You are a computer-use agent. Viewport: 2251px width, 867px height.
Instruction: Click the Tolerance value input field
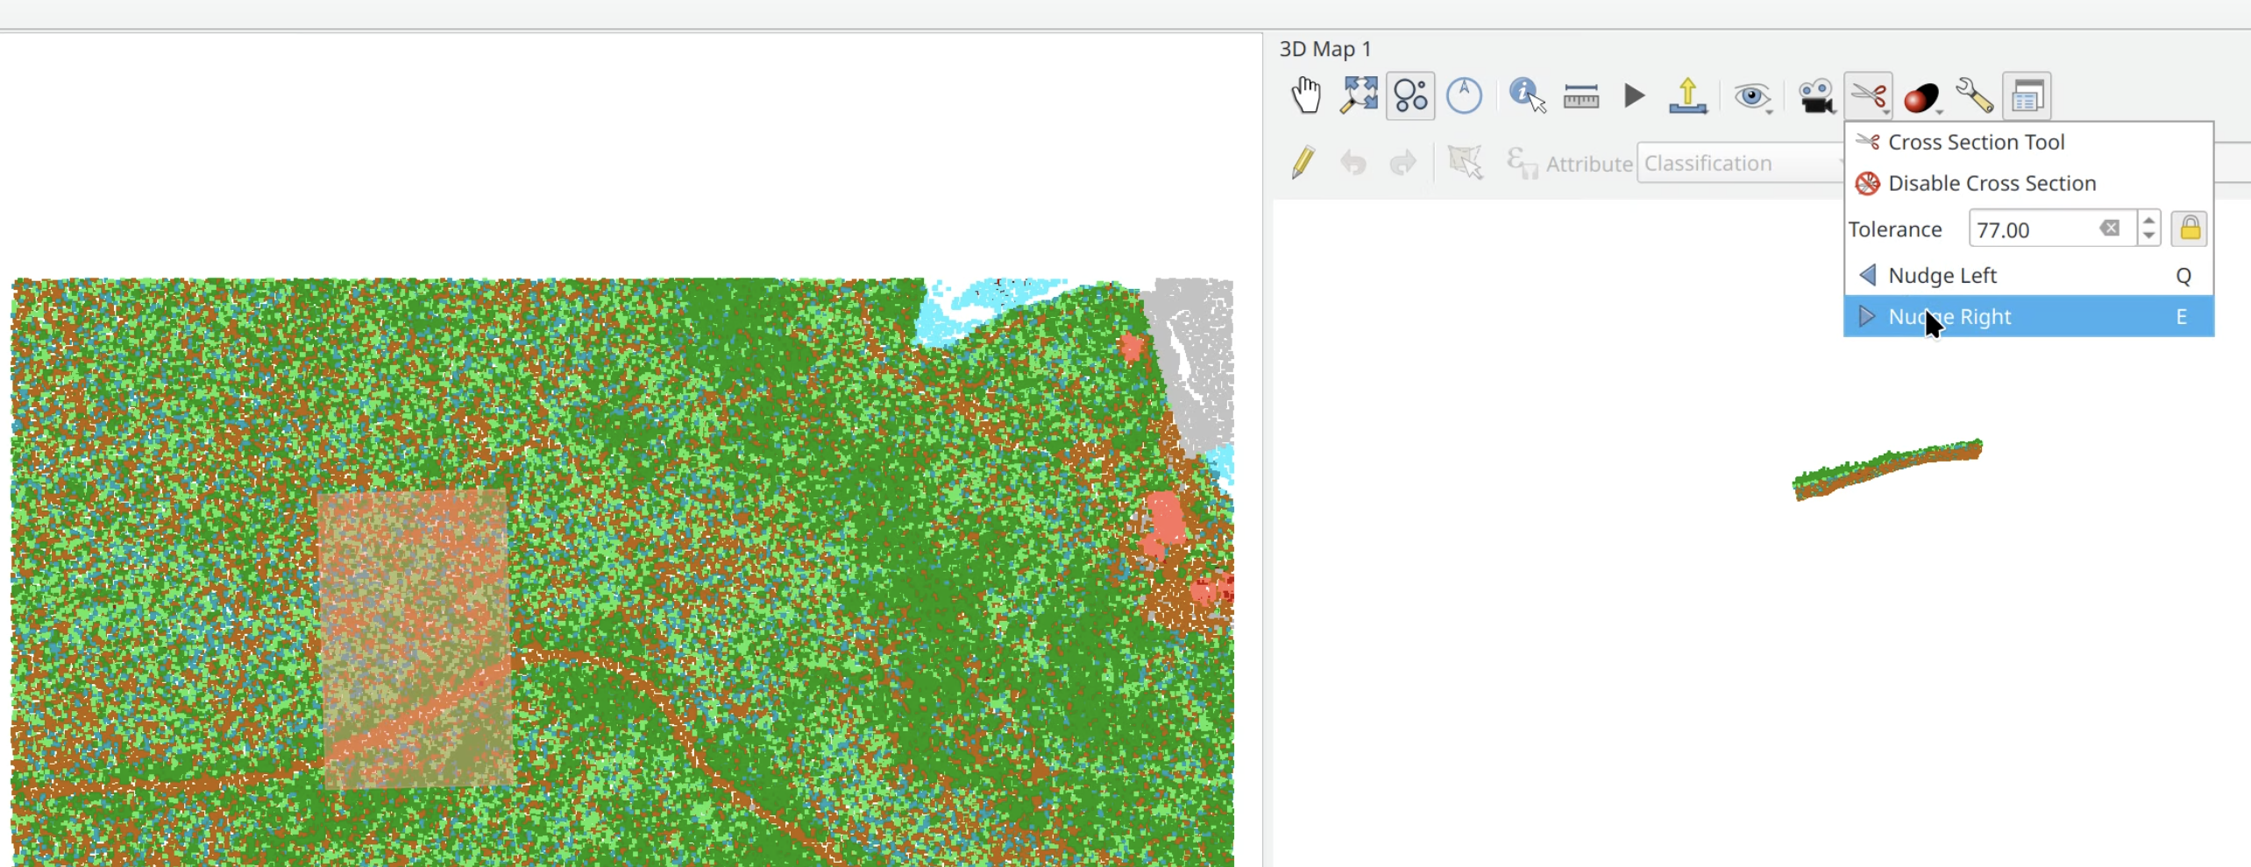tap(2032, 229)
